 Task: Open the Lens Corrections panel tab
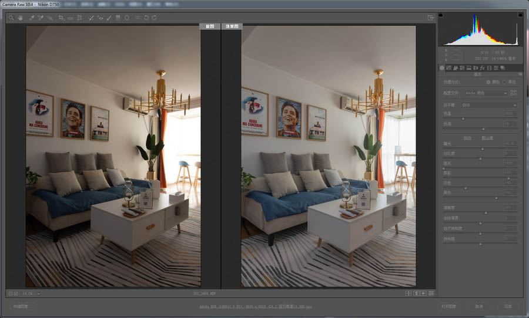pos(476,68)
